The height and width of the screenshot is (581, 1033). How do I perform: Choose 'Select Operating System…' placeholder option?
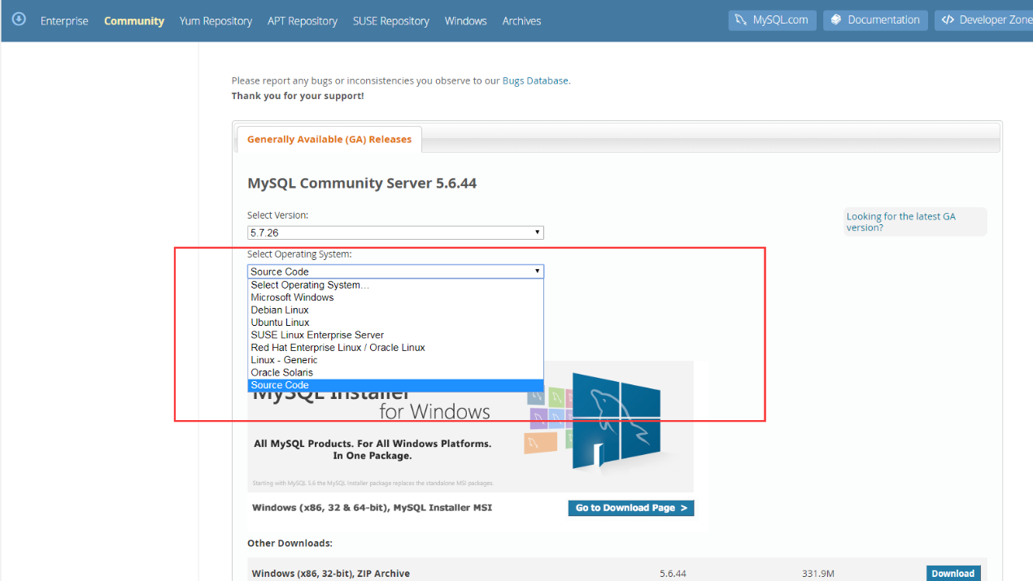395,285
